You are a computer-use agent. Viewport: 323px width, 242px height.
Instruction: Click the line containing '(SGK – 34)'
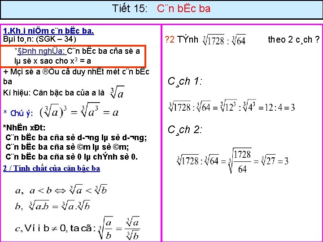click(x=39, y=39)
